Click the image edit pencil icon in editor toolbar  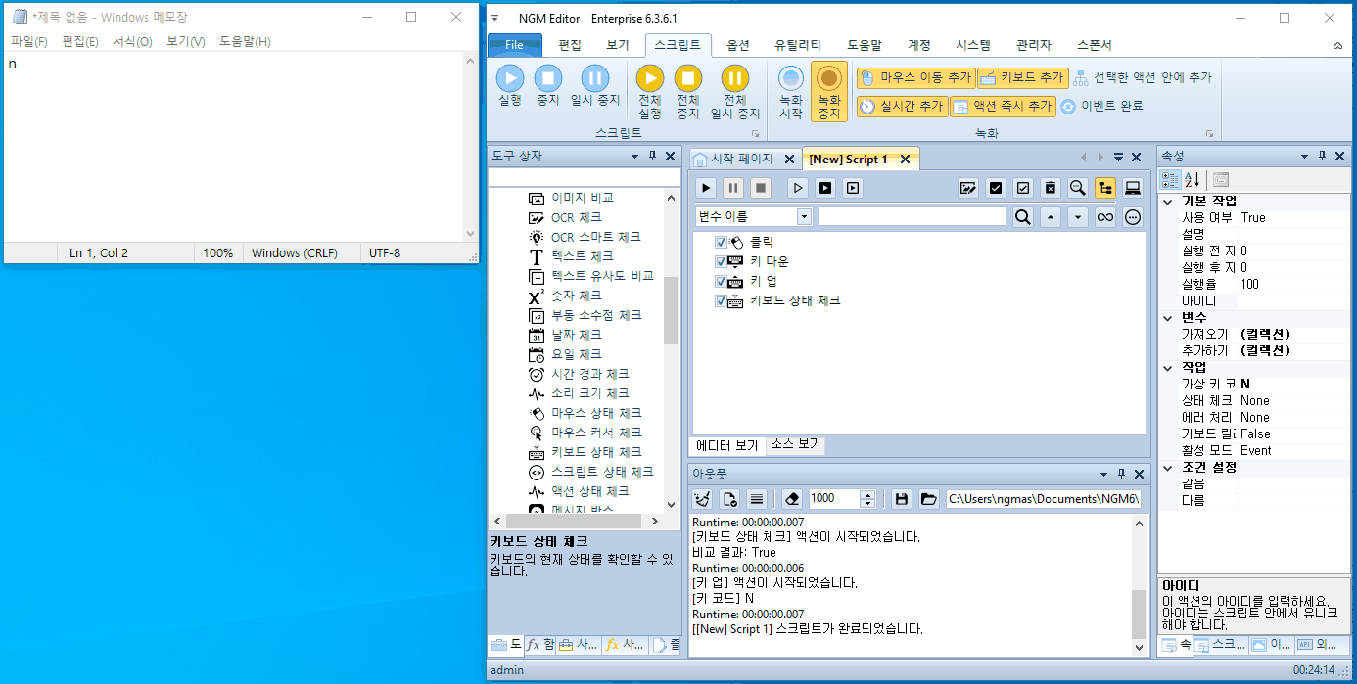tap(968, 188)
